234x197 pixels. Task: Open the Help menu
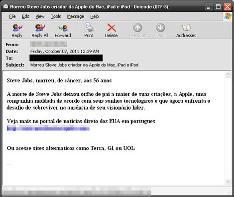95,16
